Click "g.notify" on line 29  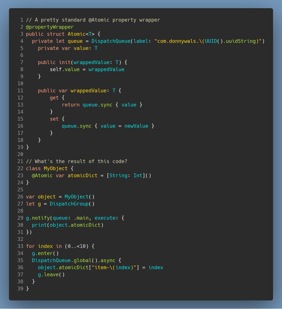click(x=38, y=218)
